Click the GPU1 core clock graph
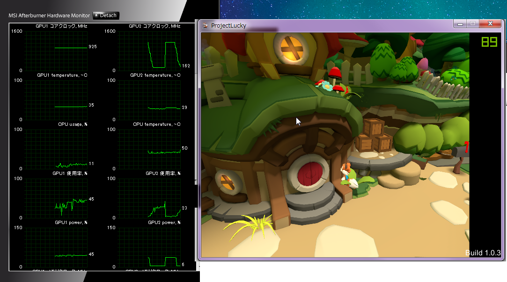 (x=56, y=51)
